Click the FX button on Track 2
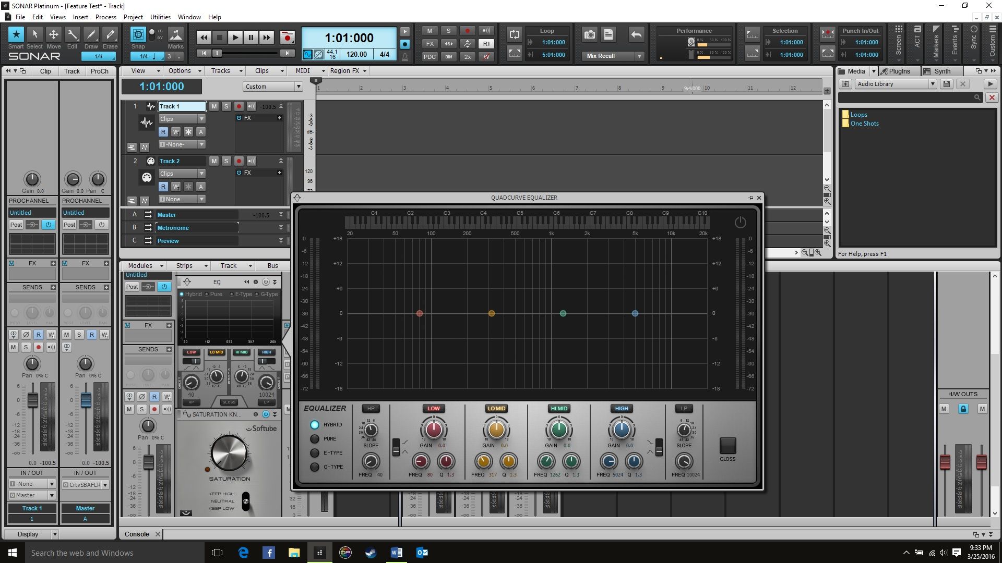Screen dimensions: 1002x563 pyautogui.click(x=247, y=173)
